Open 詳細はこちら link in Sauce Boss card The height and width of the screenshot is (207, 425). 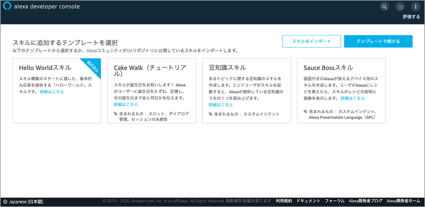(353, 98)
